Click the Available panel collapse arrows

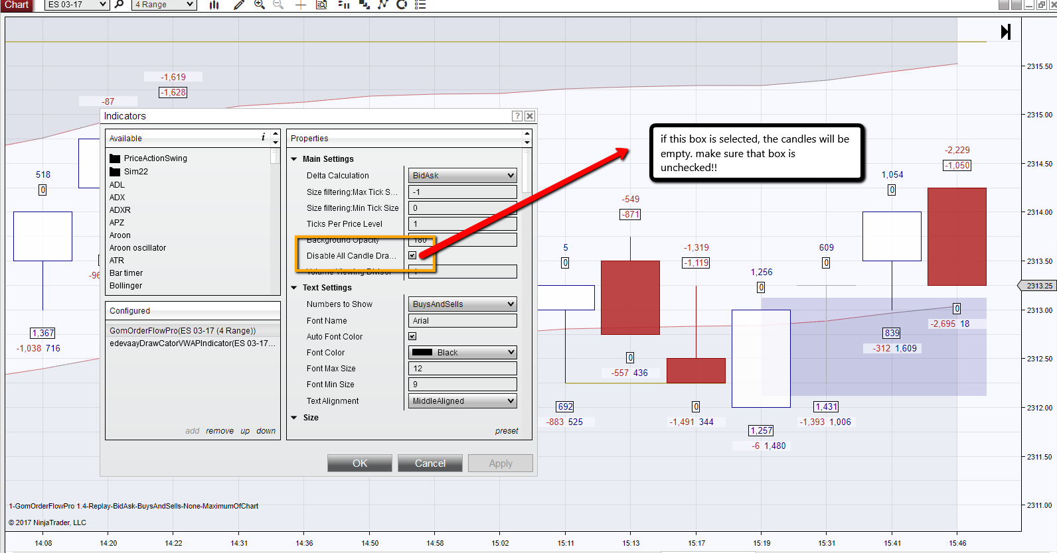[x=276, y=138]
